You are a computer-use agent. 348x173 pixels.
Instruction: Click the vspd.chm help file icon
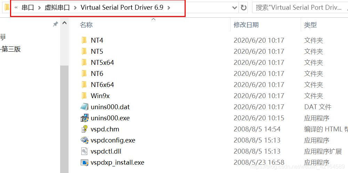[x=84, y=129]
